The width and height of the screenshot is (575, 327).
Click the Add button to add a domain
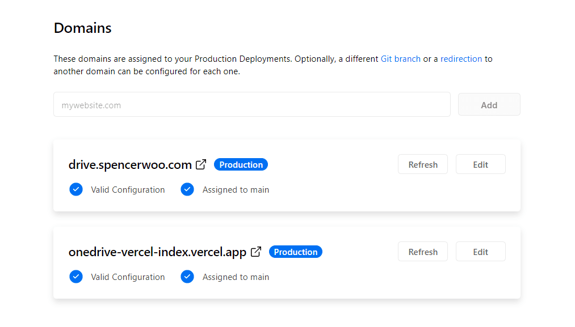(x=489, y=104)
